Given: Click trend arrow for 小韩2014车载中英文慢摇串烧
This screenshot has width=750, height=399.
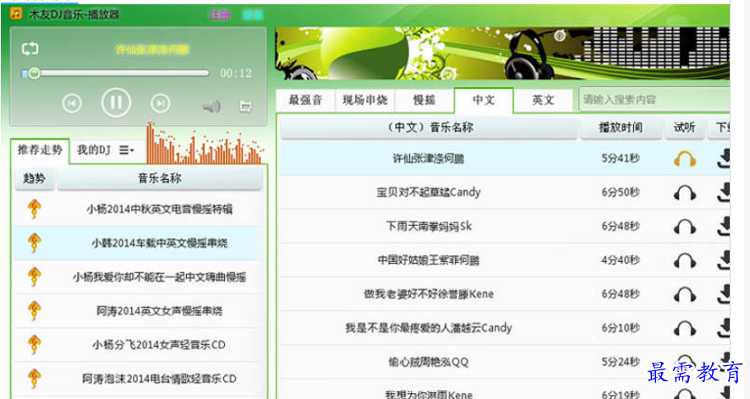Looking at the screenshot, I should 34,243.
